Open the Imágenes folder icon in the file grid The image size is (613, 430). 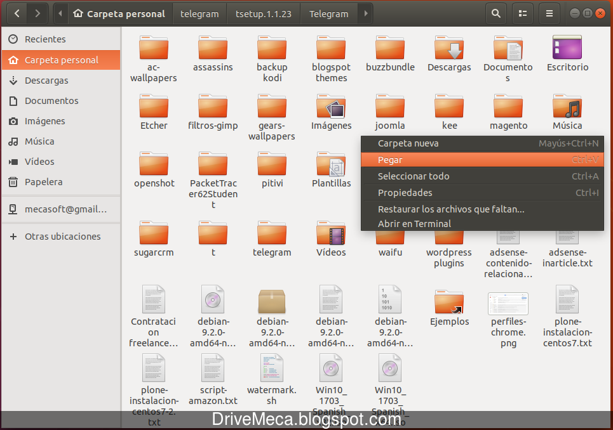(x=331, y=107)
